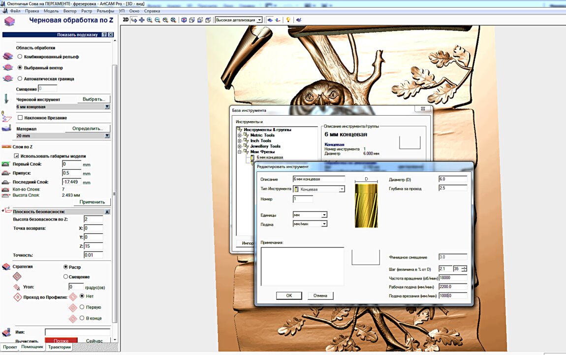566x355 pixels.
Task: Select the Растр strategy radio button
Action: point(65,267)
